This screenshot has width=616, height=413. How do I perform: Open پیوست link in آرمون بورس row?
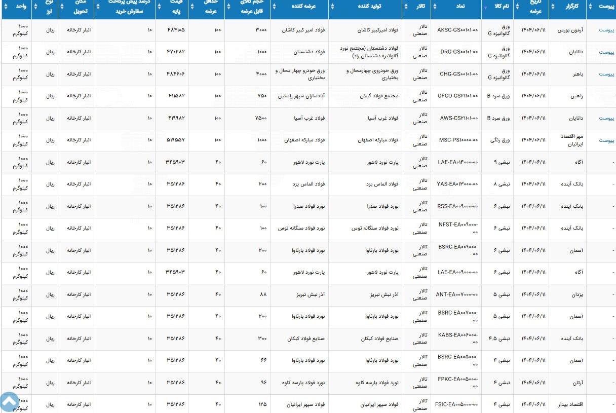pyautogui.click(x=606, y=30)
